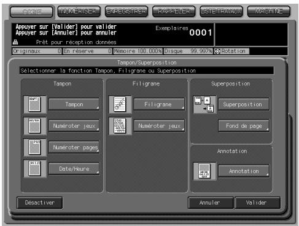Click 'Appuyer sur [Annuler] pour annuler' message

(66, 33)
